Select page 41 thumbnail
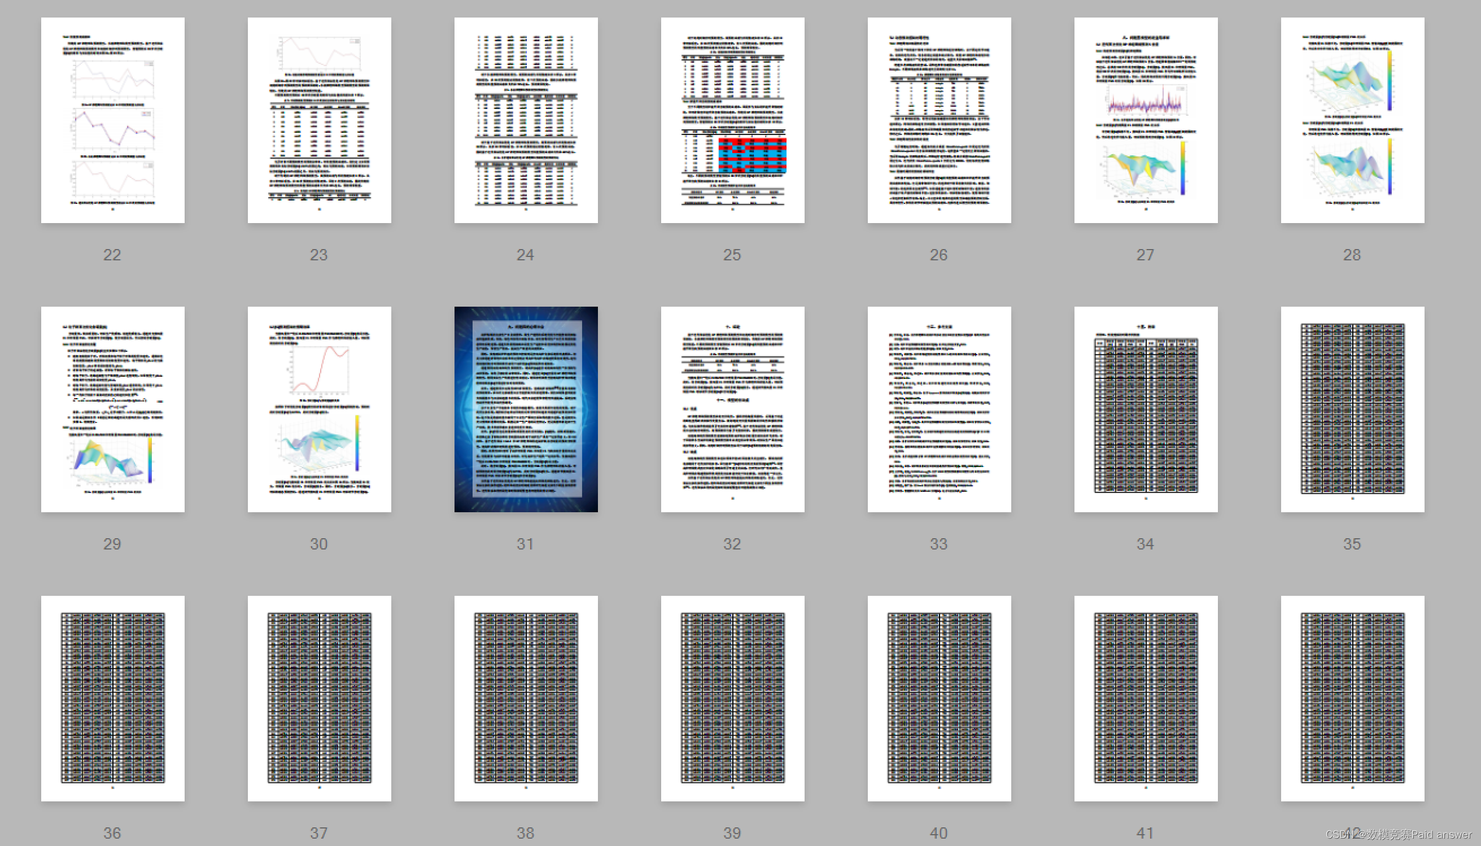 click(1147, 699)
